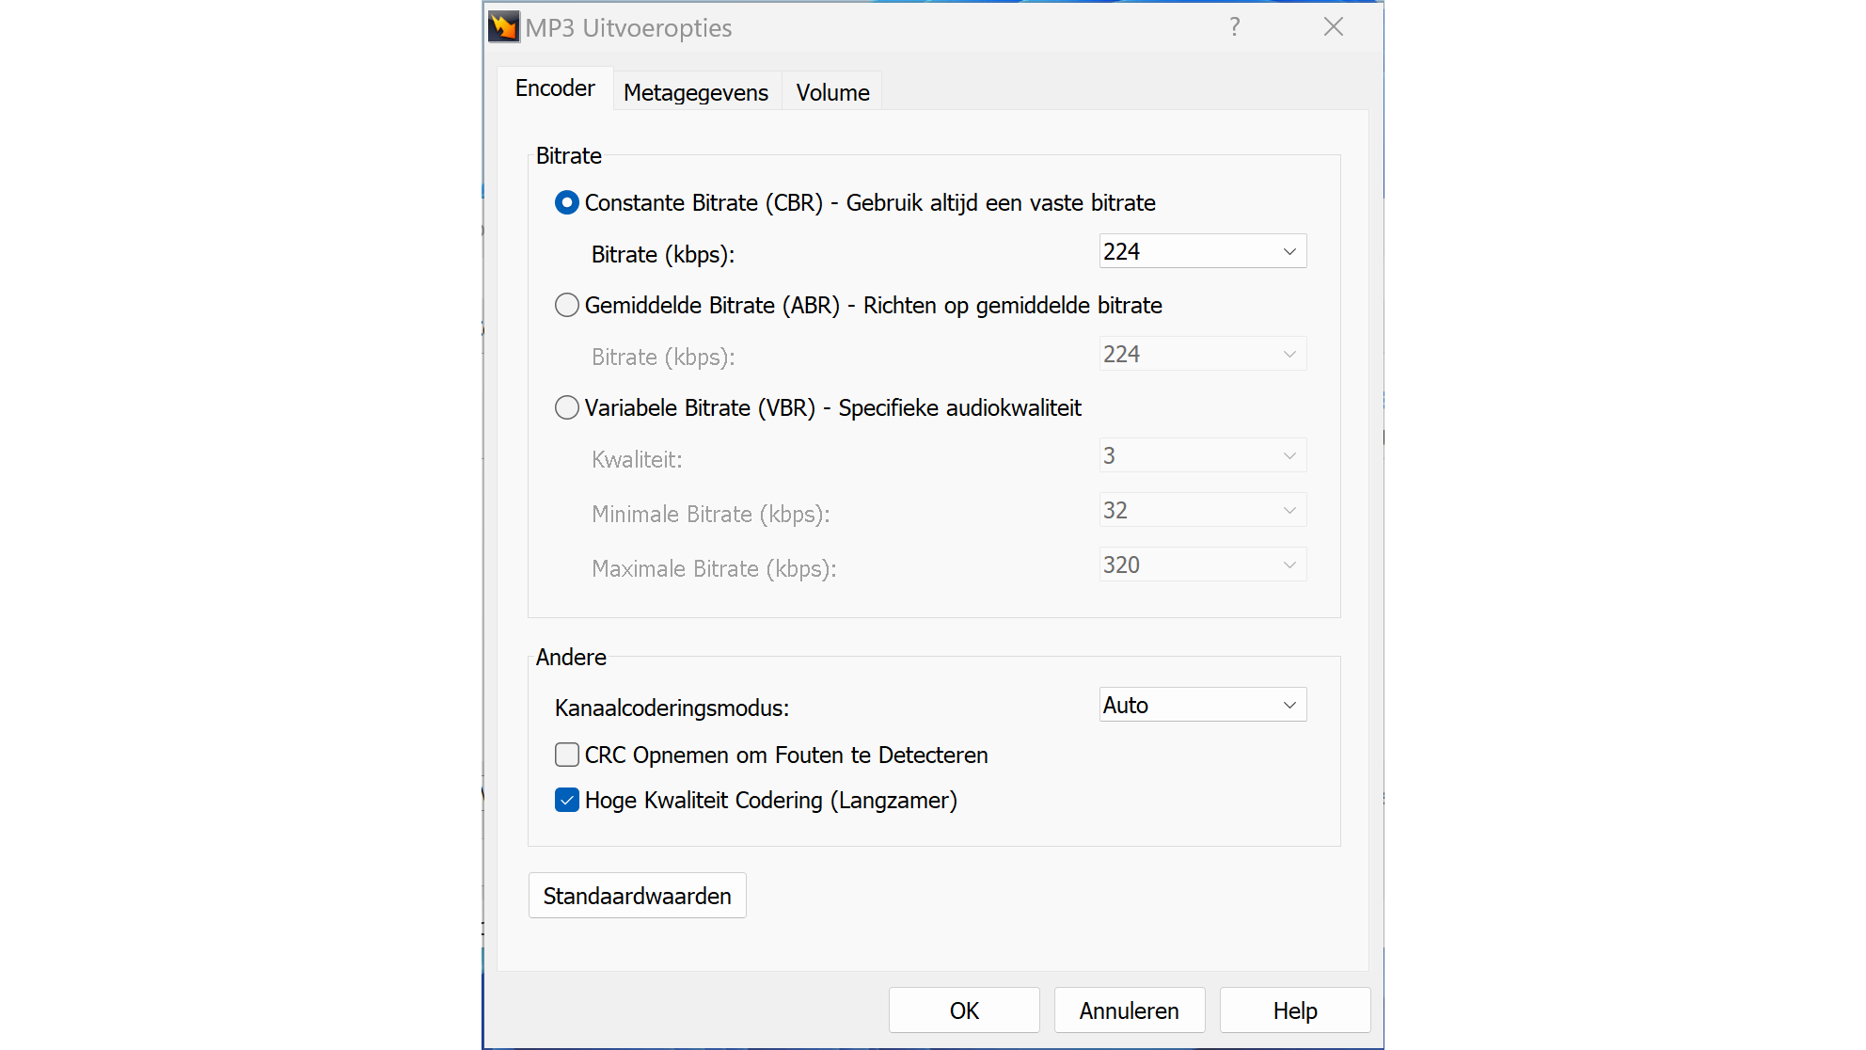
Task: Choose Variabele Bitrate (VBR) radio button
Action: pos(567,408)
